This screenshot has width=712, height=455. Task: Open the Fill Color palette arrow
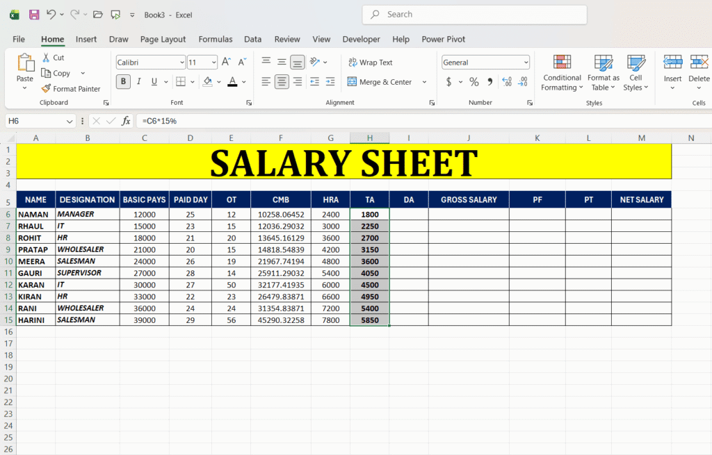pos(219,82)
